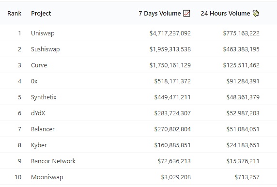This screenshot has width=277, height=187.
Task: Click Mooniswap's 24-hour volume $713,257
Action: coord(247,177)
